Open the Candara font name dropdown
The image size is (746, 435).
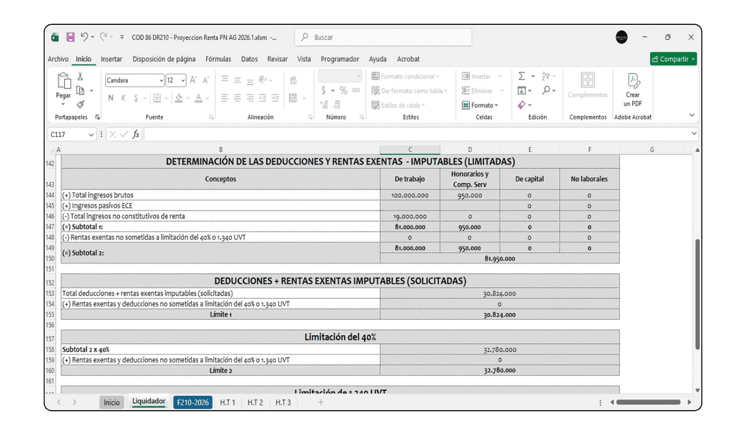pyautogui.click(x=161, y=81)
